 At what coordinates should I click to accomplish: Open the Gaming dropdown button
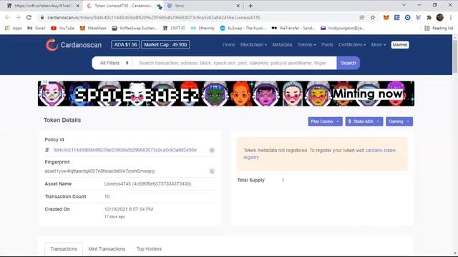[x=399, y=121]
